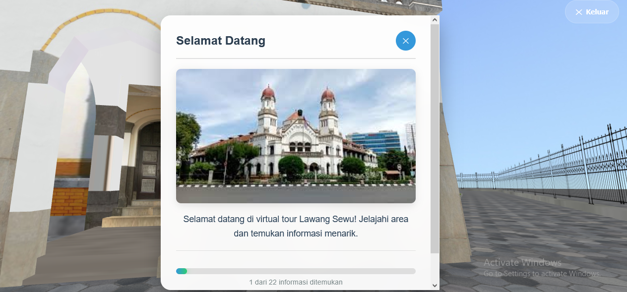Click the green filled part of progress bar
The image size is (627, 292).
click(x=182, y=271)
